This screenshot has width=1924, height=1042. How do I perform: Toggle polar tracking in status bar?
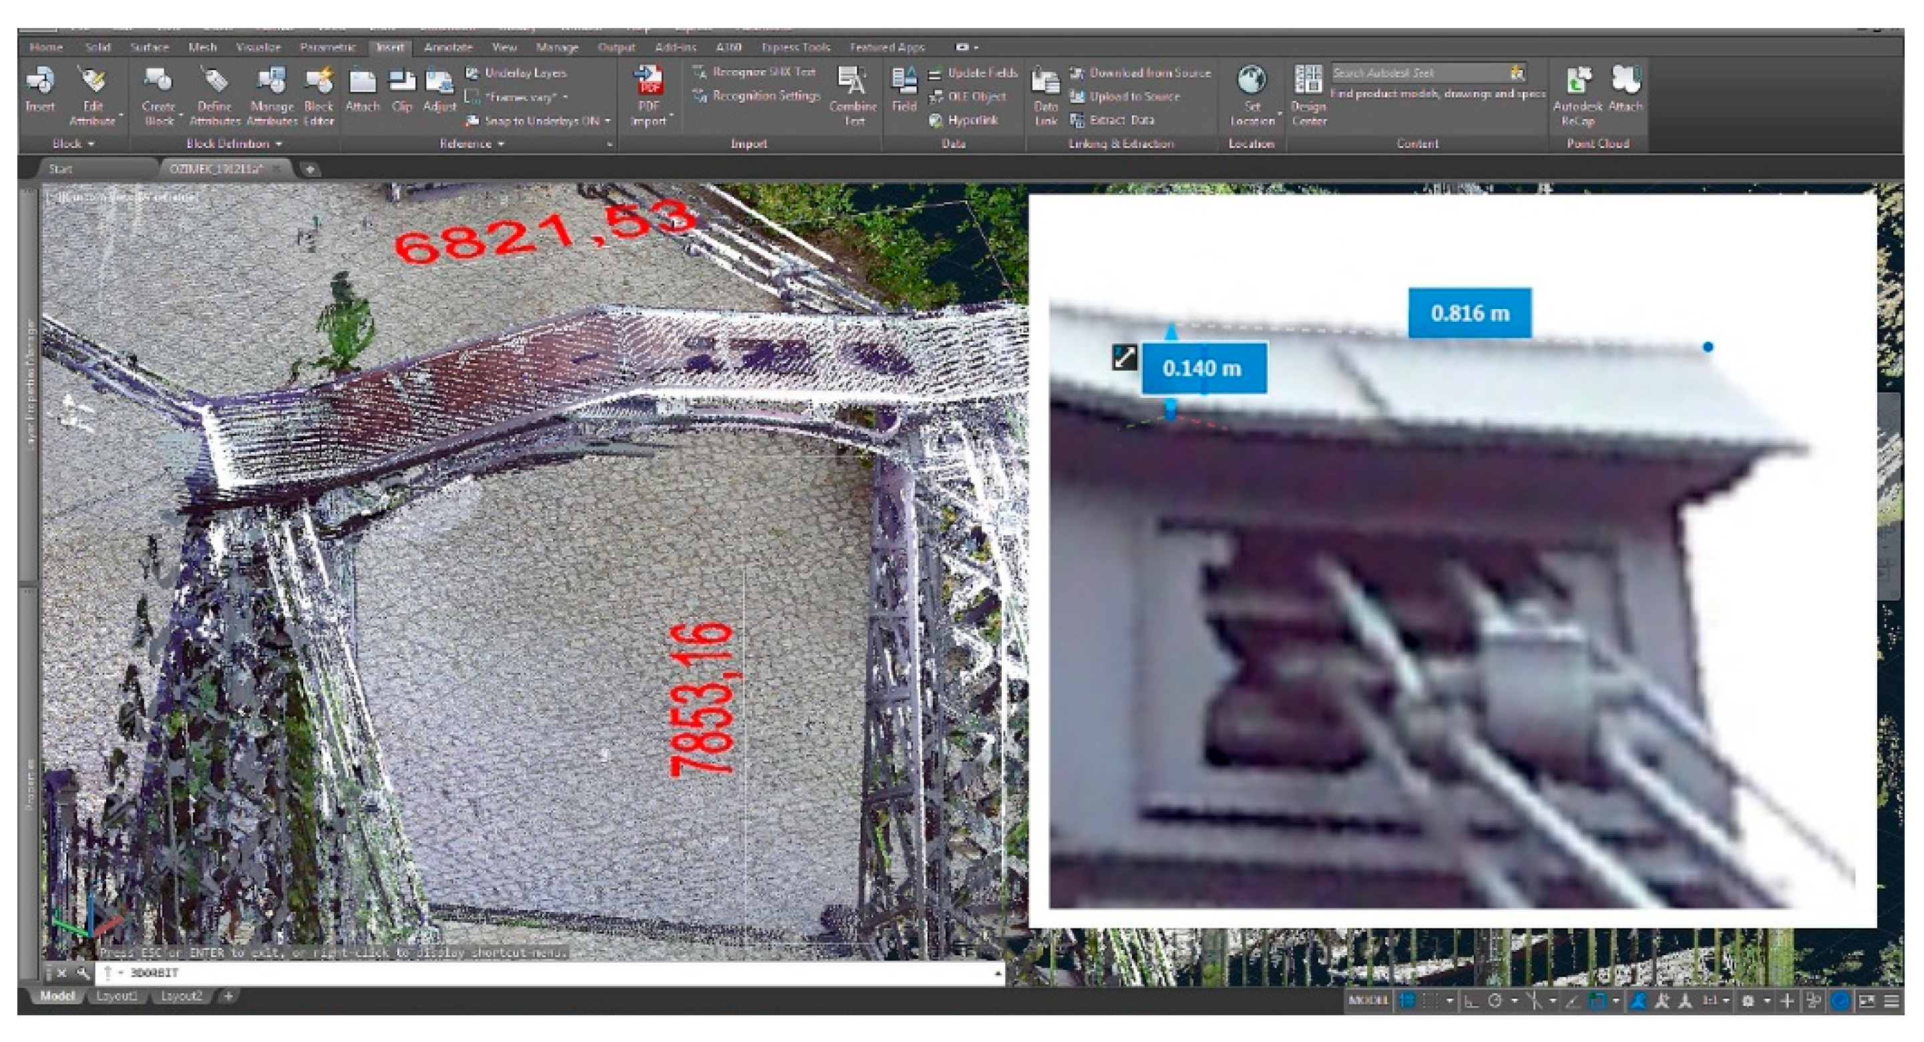(x=1495, y=1001)
